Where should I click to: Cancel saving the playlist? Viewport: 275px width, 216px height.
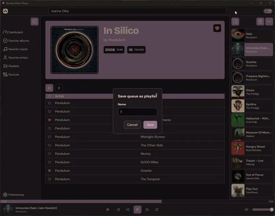coord(132,125)
